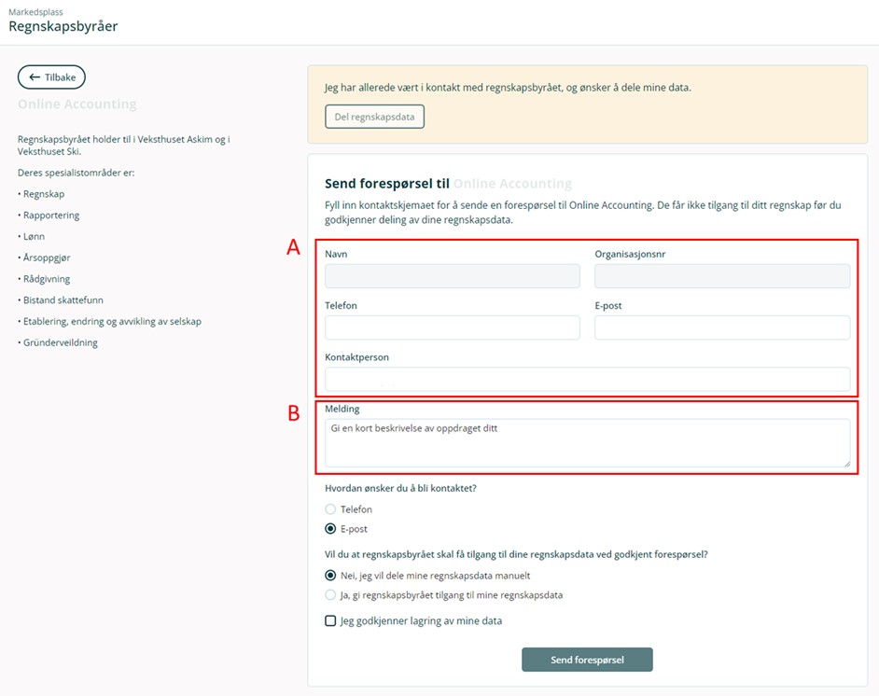The image size is (879, 696).
Task: Click Online Accounting title in left panel
Action: (x=77, y=104)
